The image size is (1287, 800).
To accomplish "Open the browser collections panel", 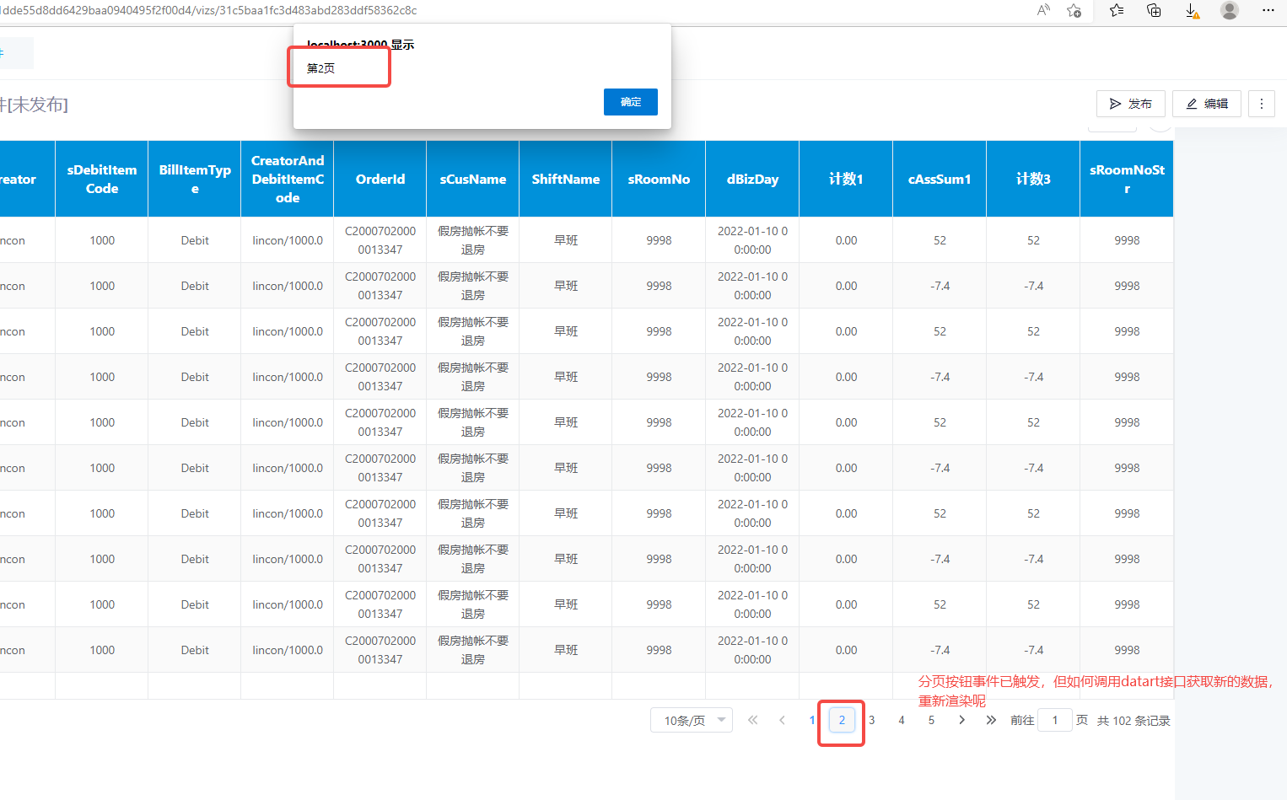I will point(1154,10).
